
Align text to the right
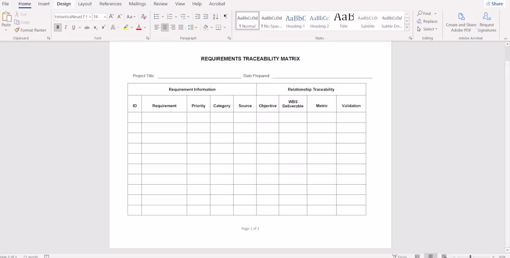point(173,27)
